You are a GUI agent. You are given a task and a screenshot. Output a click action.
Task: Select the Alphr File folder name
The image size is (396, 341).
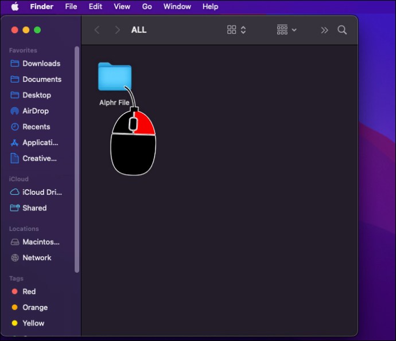point(114,103)
